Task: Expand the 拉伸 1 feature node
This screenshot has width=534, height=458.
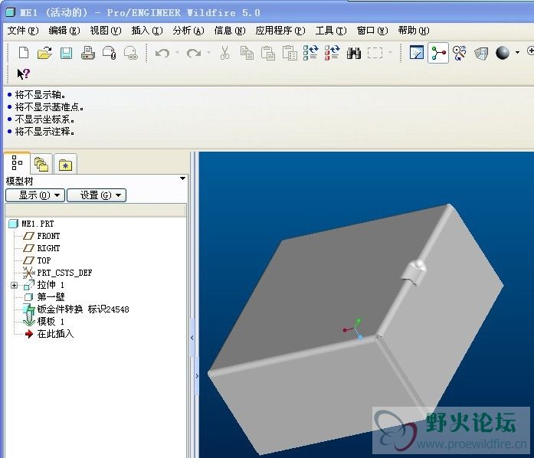Action: click(14, 286)
